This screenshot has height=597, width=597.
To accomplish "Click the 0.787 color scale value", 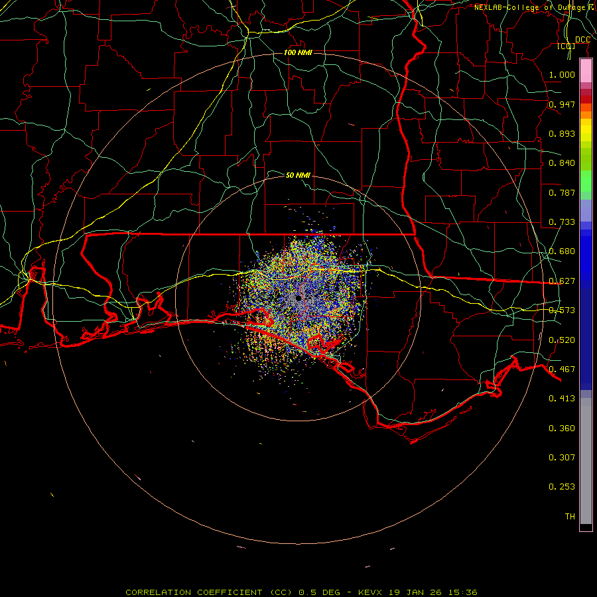I will tap(562, 192).
